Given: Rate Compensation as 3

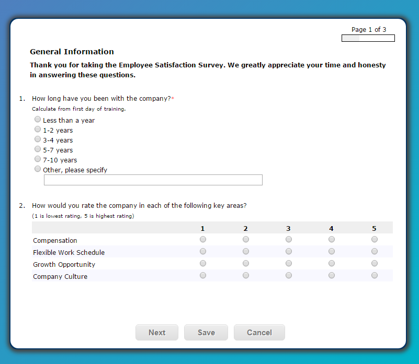Looking at the screenshot, I should coord(288,239).
